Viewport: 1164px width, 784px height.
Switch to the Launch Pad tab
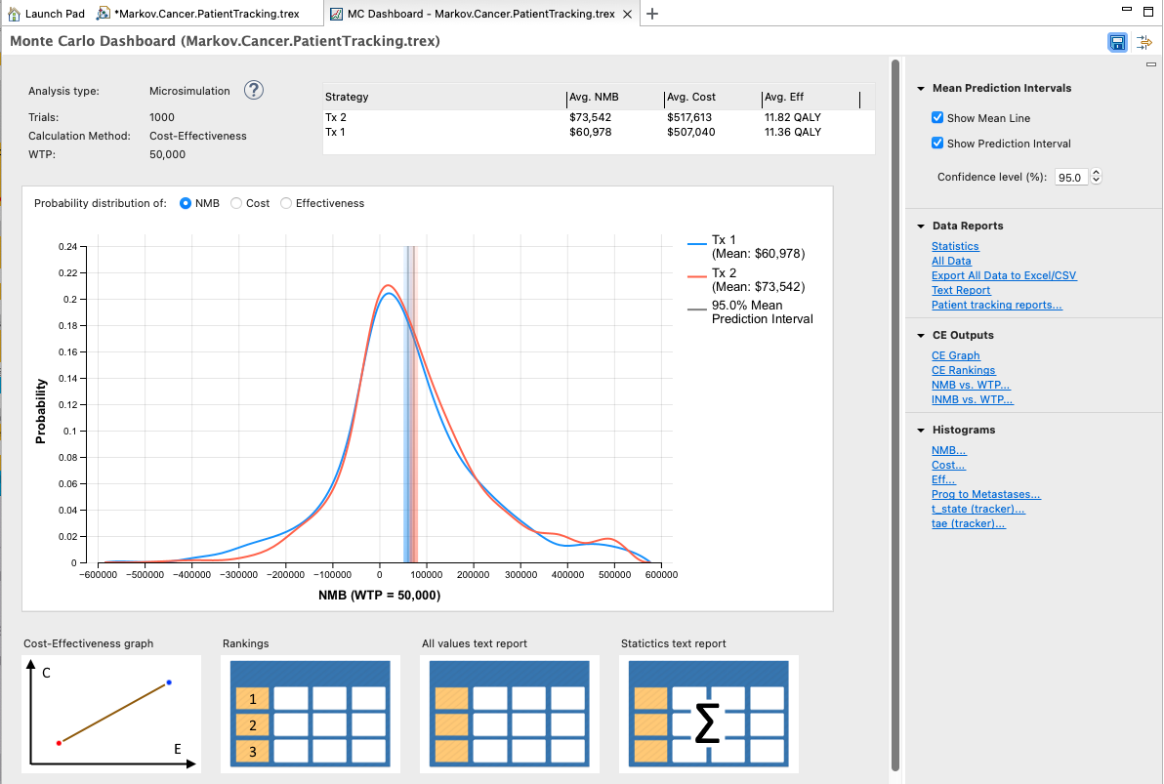pyautogui.click(x=46, y=14)
